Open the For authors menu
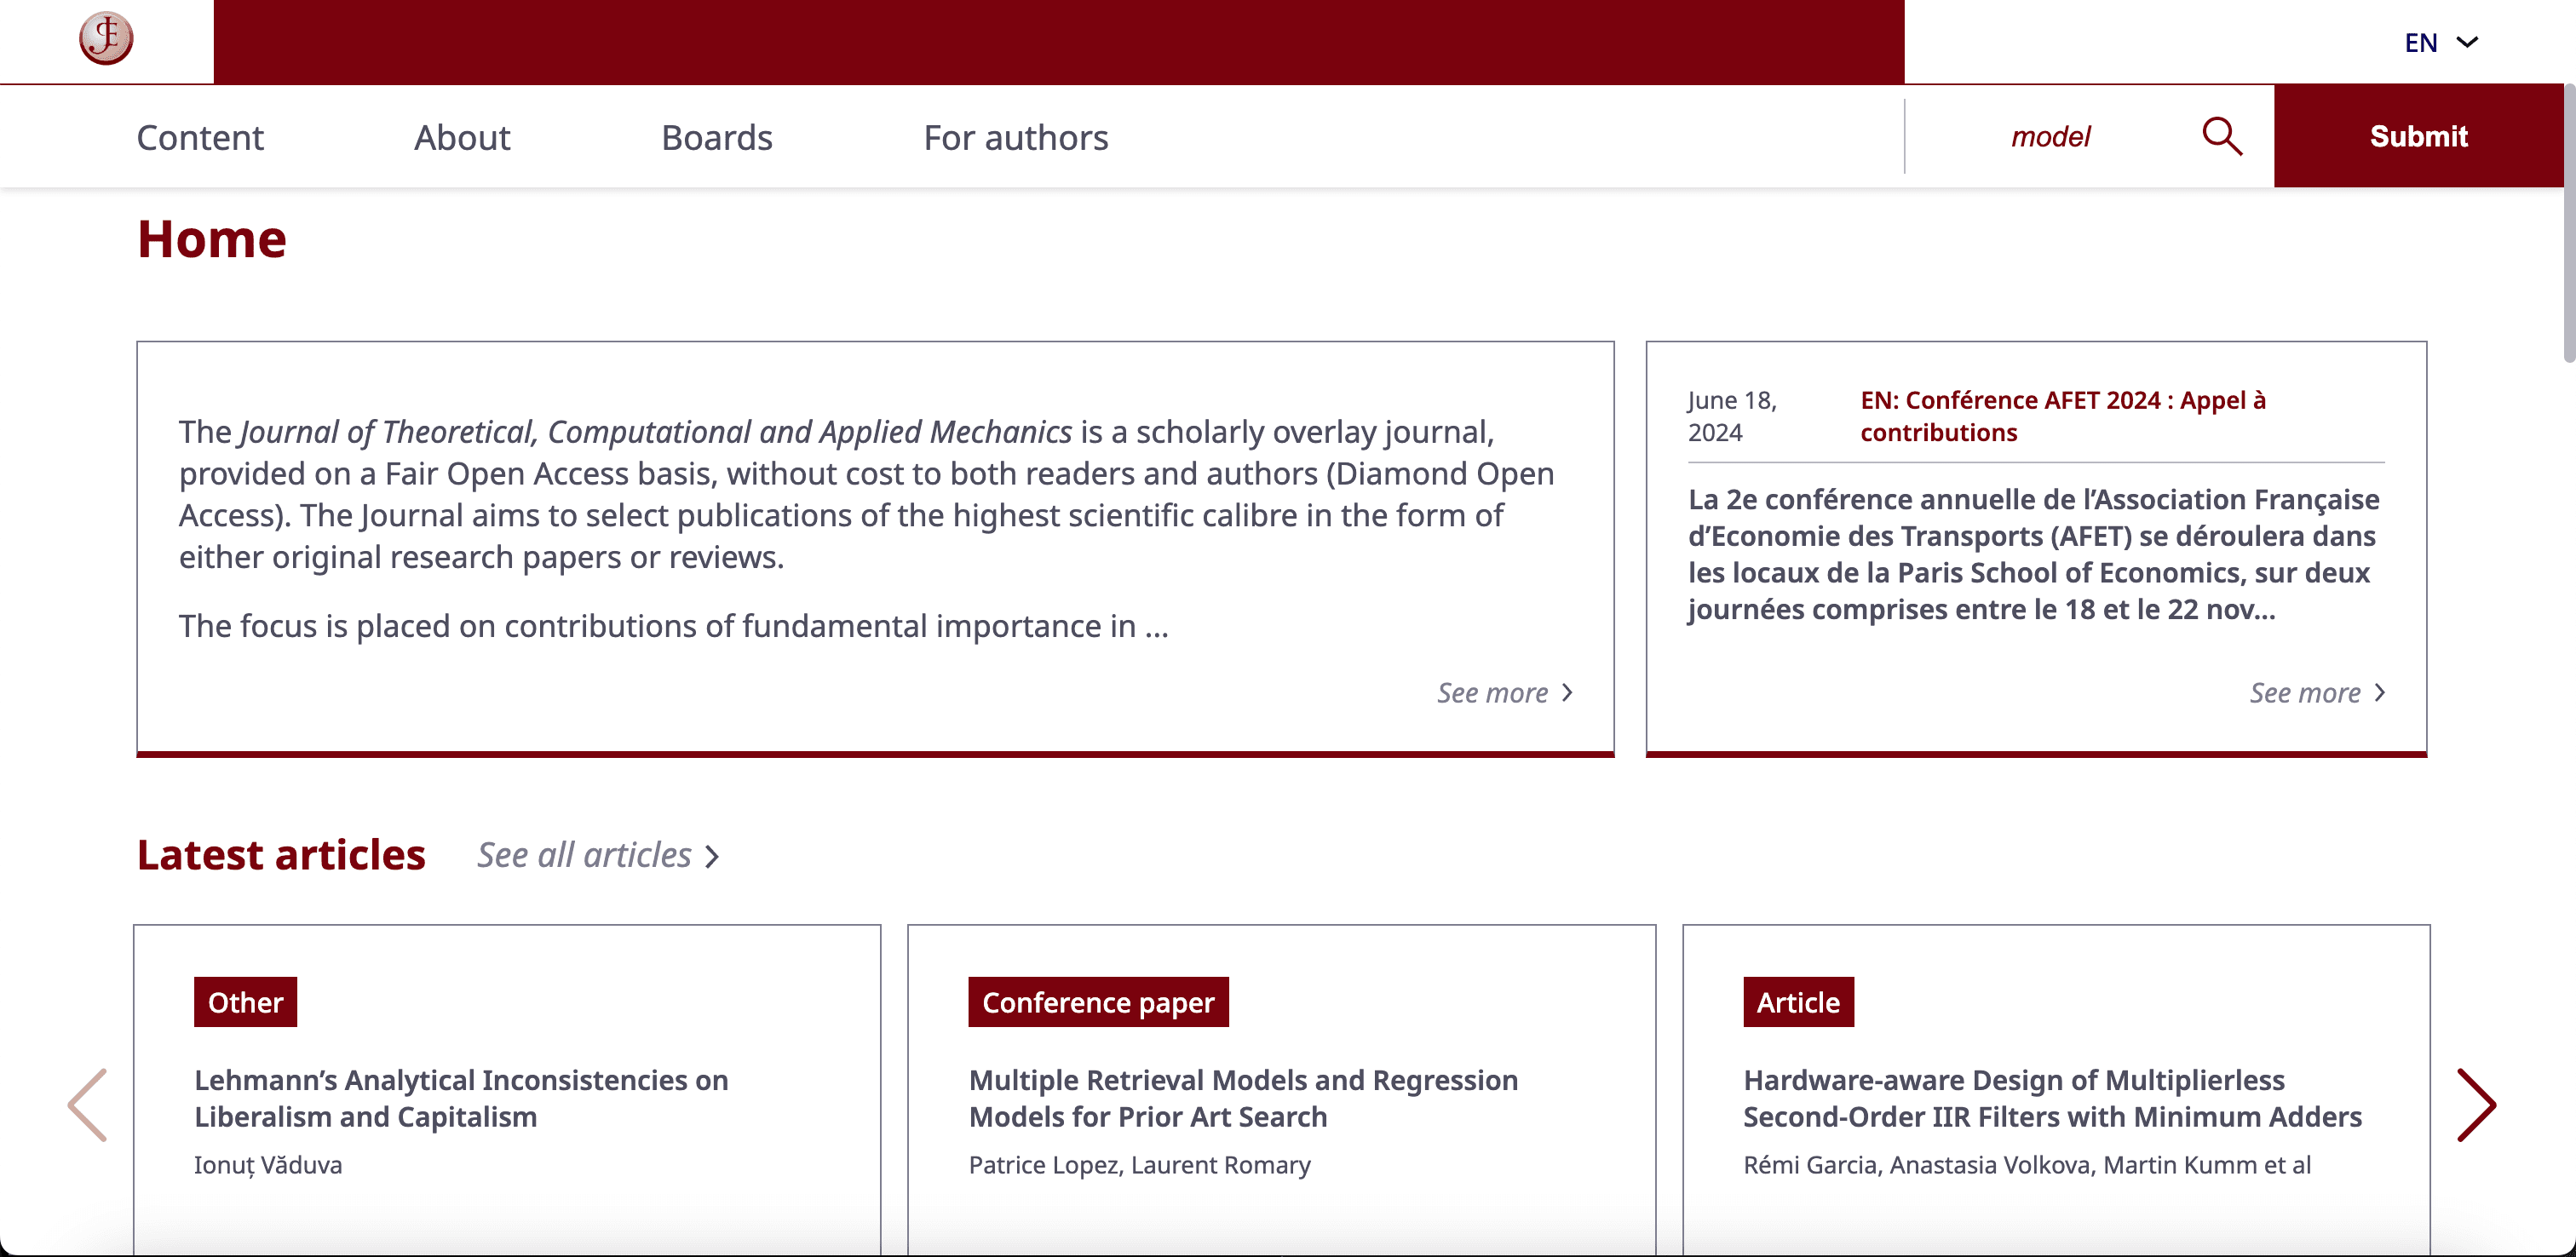 (x=1016, y=137)
